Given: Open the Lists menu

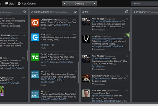Looking at the screenshot, I should (x=9, y=4).
